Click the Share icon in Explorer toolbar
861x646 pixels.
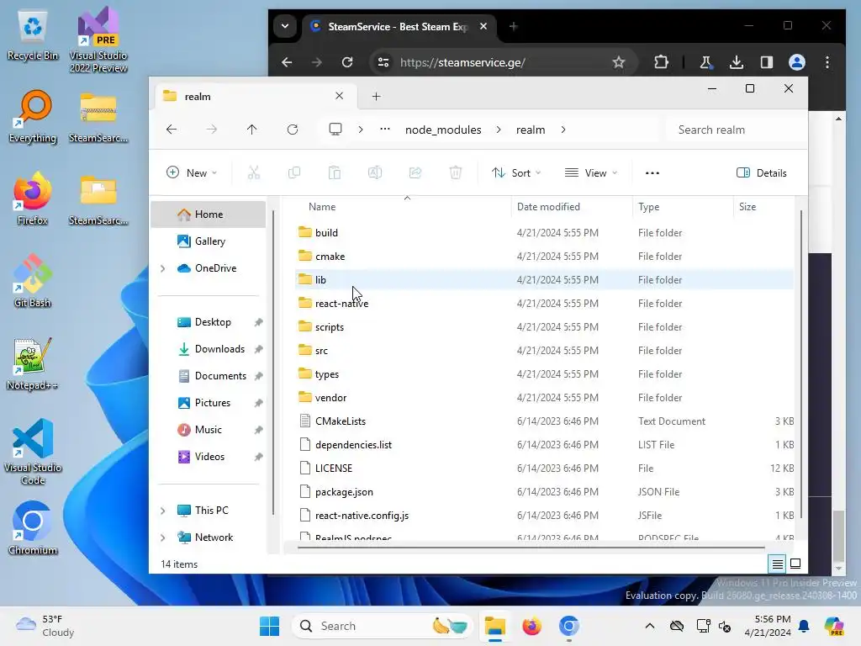[x=415, y=173]
